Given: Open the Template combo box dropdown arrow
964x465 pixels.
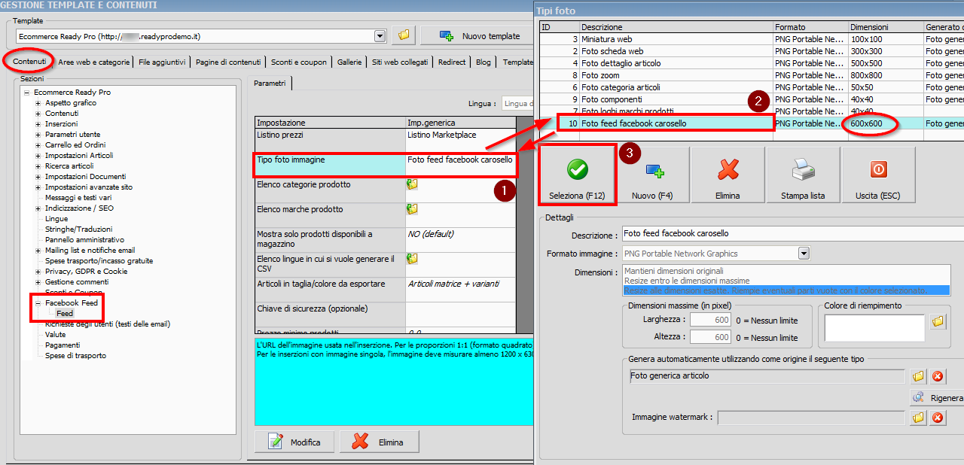Looking at the screenshot, I should [x=380, y=35].
